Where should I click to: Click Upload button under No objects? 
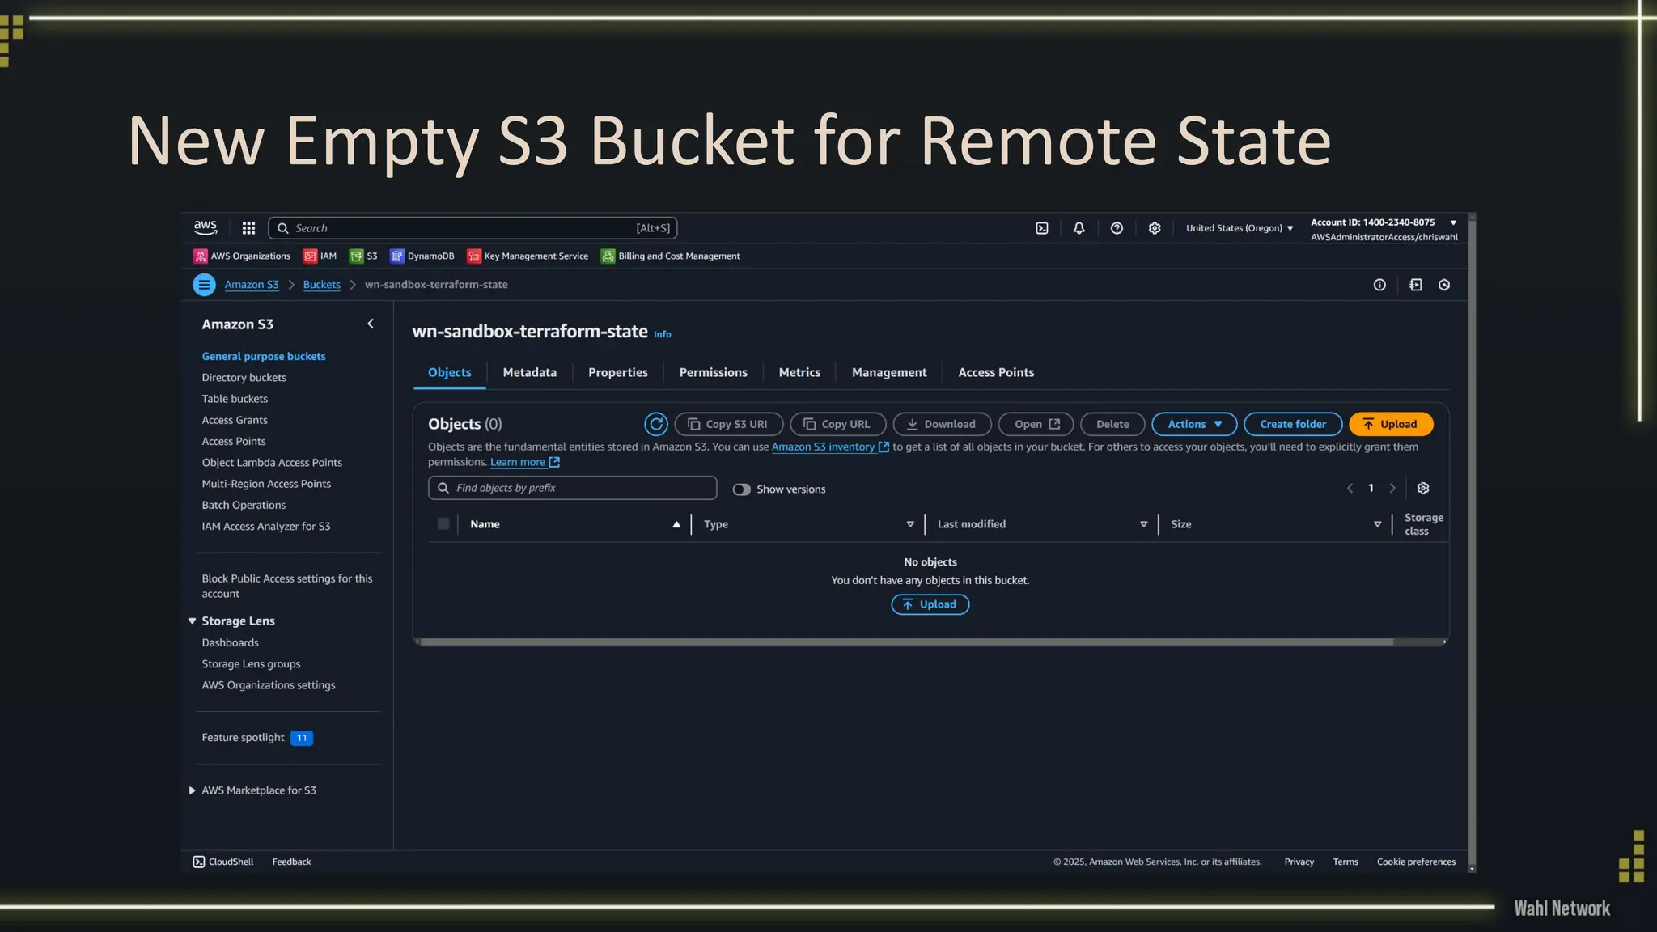[930, 604]
